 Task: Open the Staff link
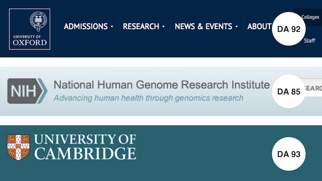[x=309, y=41]
